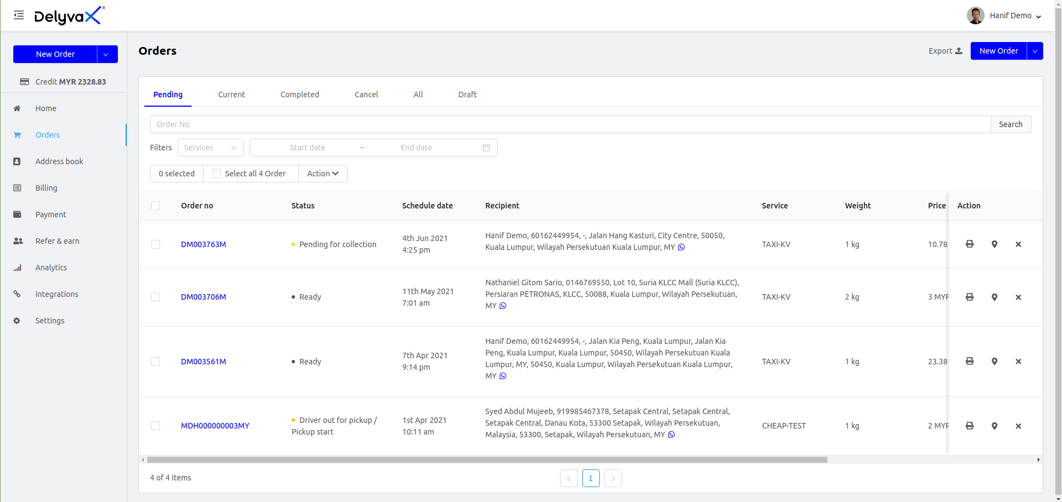
Task: Check the box for order DM003763M
Action: pyautogui.click(x=156, y=244)
